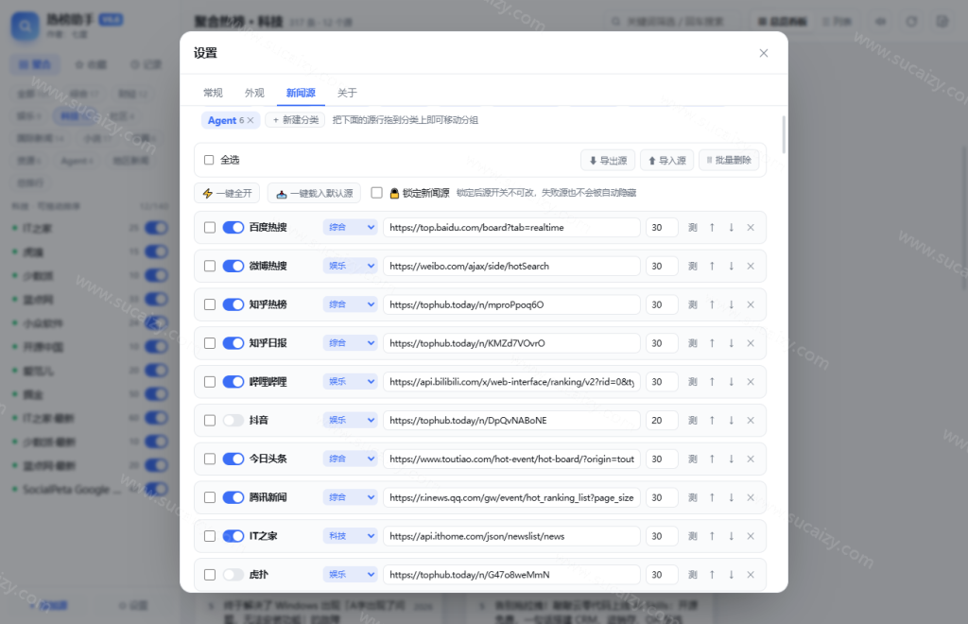Switch to the 常规 tab
The width and height of the screenshot is (968, 624).
[x=213, y=93]
